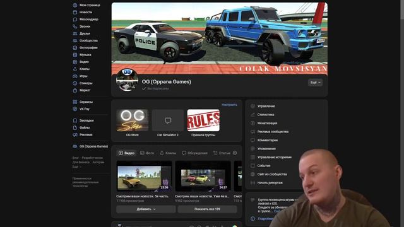
Task: Click the Статистика chart icon
Action: pyautogui.click(x=252, y=115)
